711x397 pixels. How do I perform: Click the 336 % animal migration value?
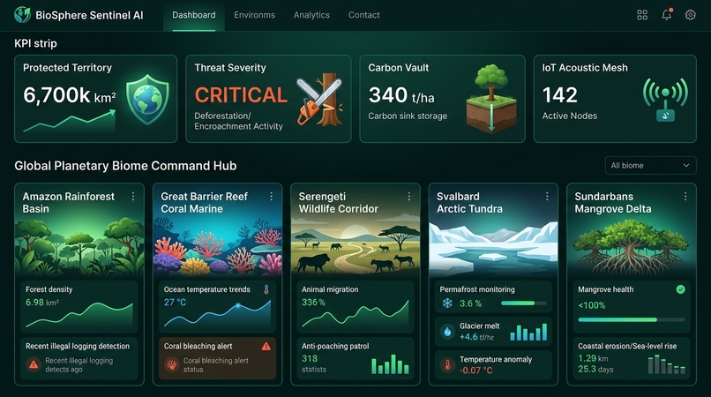coord(313,303)
